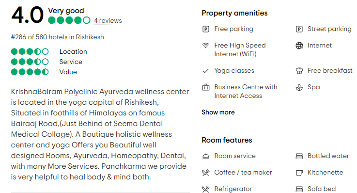Click the Location rating bubbles
This screenshot has height=193, width=357.
30,51
